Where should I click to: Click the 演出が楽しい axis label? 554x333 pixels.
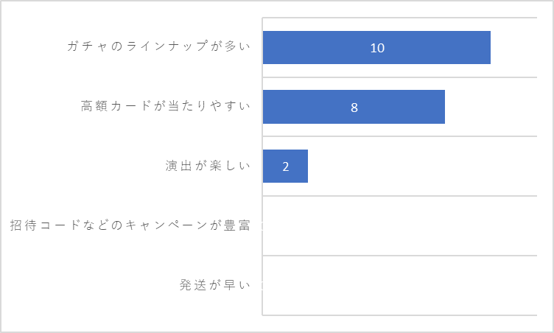coord(208,166)
